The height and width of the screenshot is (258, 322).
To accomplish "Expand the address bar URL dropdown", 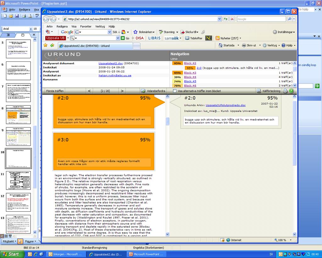I will point(219,19).
